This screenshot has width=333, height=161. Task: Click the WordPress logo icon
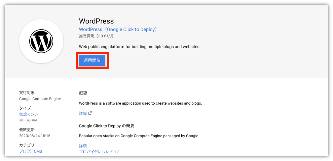41,41
